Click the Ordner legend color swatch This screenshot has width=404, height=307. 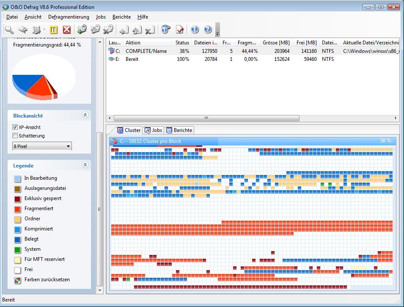[x=17, y=219]
